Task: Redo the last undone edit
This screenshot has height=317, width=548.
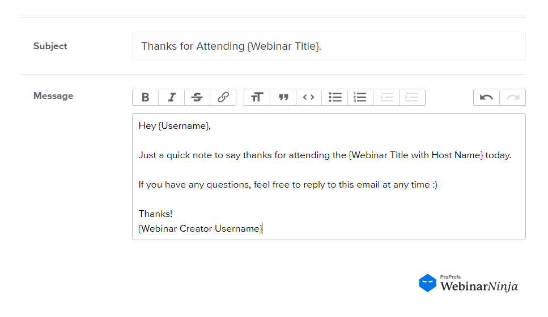Action: [513, 97]
